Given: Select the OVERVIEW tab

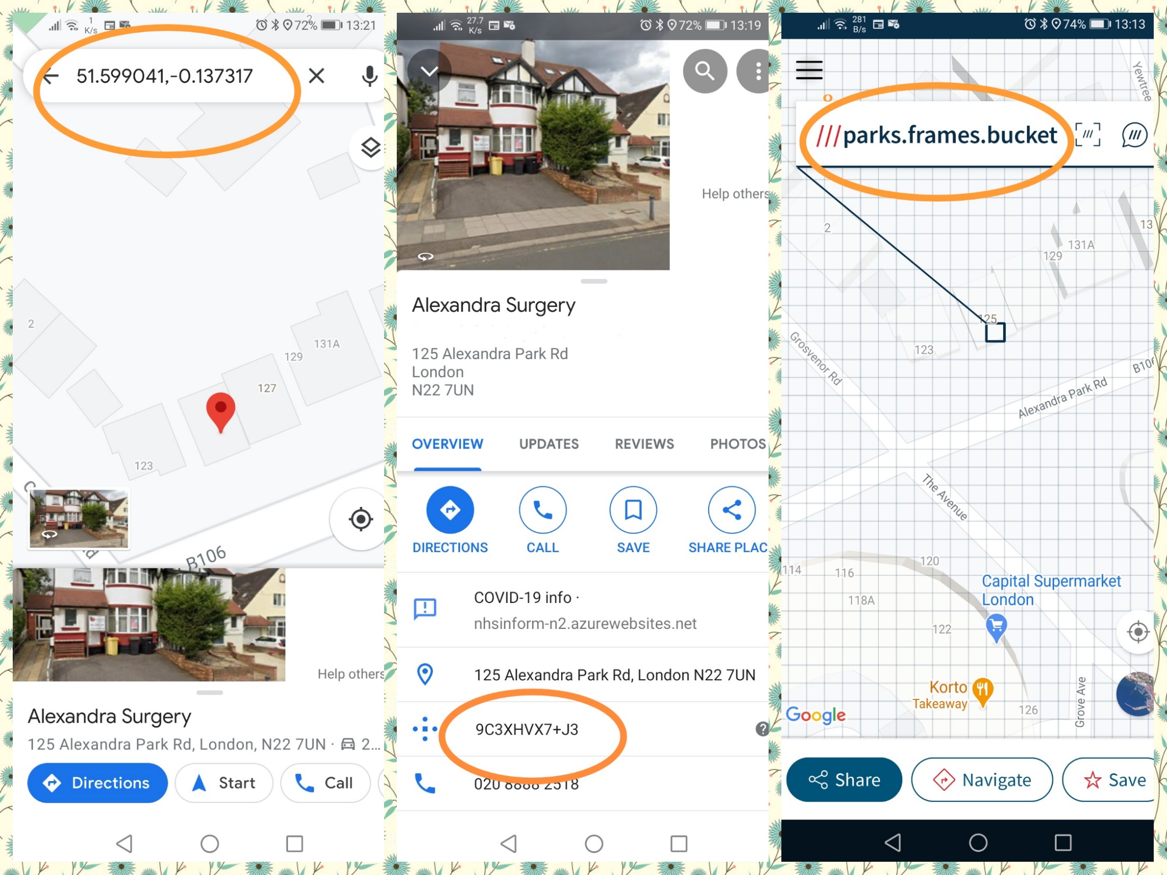Looking at the screenshot, I should [x=448, y=444].
